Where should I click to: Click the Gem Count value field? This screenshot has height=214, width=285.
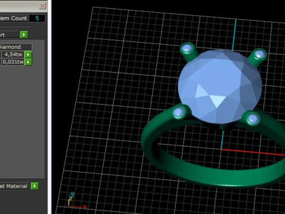point(37,18)
